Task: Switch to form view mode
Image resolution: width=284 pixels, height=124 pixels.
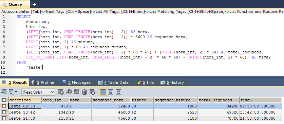Action: tap(111, 92)
